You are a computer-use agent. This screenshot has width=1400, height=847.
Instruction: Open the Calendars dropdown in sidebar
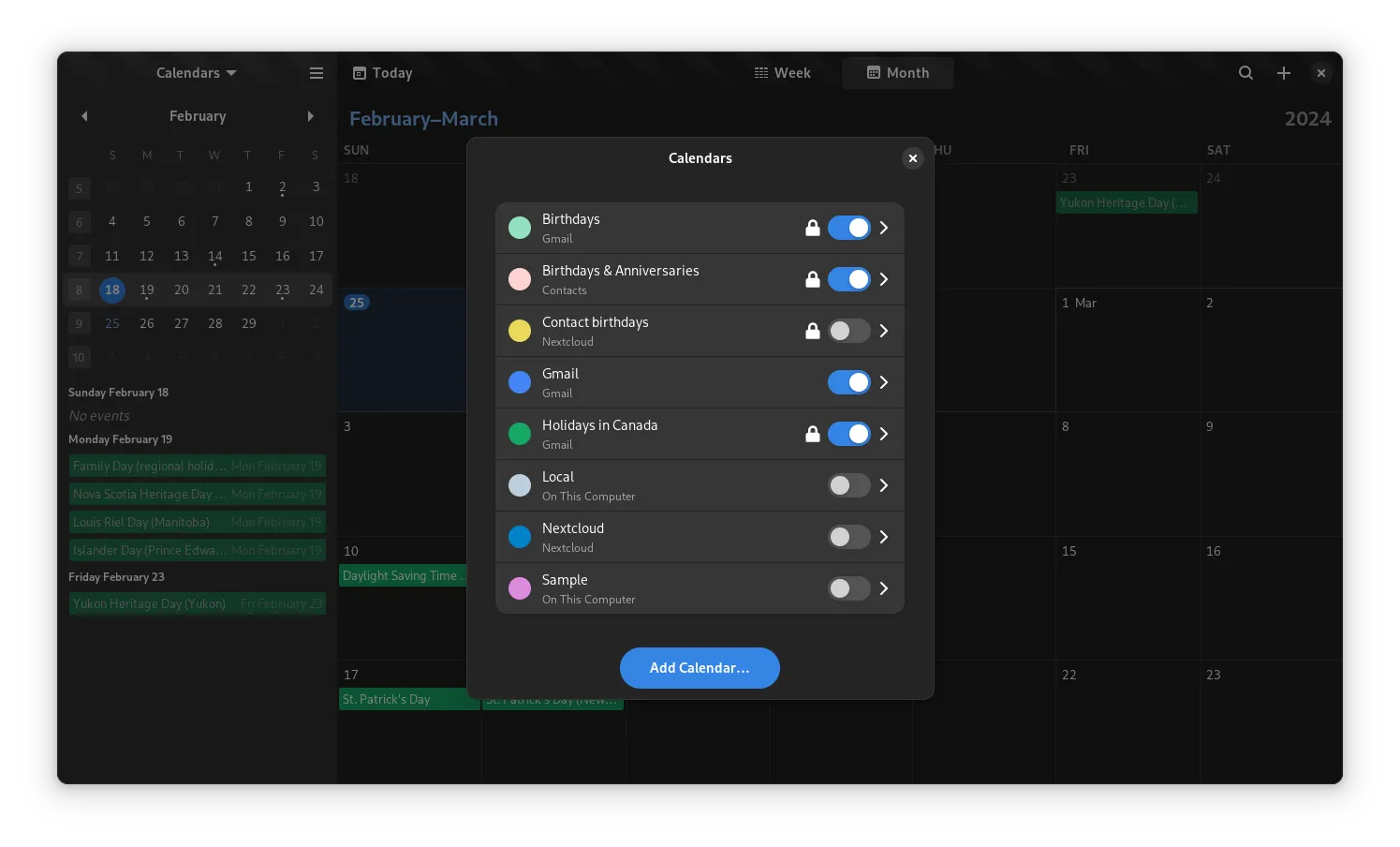pos(197,73)
